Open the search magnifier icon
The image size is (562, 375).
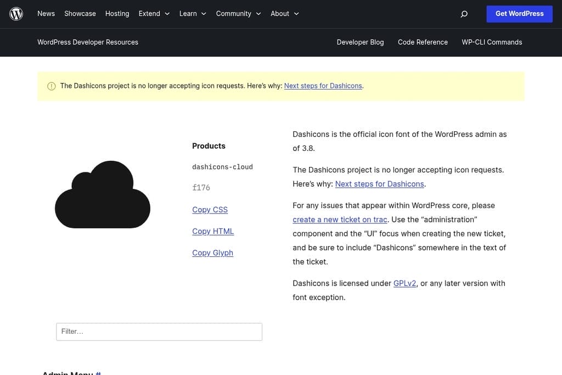[x=464, y=14]
